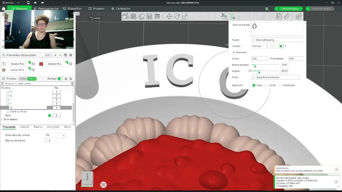Click the Add object cube icon
Image resolution: width=342 pixels, height=192 pixels.
(x=126, y=17)
